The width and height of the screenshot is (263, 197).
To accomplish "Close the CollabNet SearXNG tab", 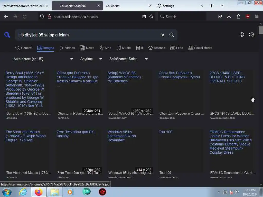I will (98, 6).
